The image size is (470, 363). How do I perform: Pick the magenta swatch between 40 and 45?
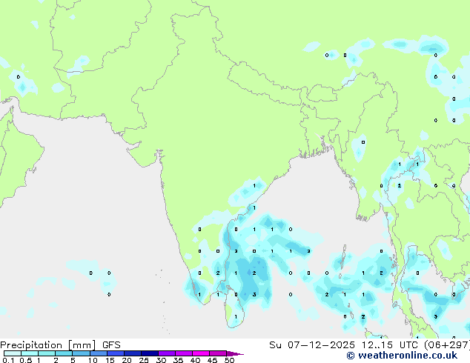(201, 353)
